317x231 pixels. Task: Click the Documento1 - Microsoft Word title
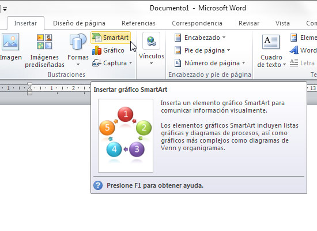tap(198, 8)
